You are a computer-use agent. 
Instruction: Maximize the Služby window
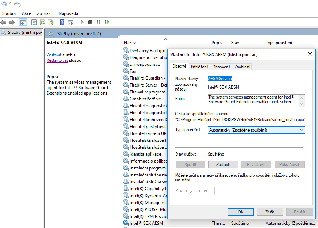coord(306,4)
